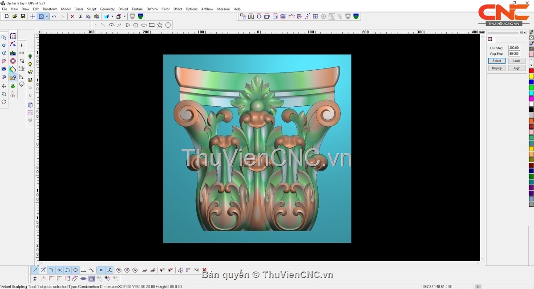Toggle intersection snap in bottom toolbar
Image resolution: width=534 pixels, height=289 pixels.
point(59,270)
